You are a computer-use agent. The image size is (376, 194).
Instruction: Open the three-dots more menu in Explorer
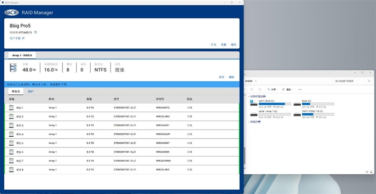point(300,89)
